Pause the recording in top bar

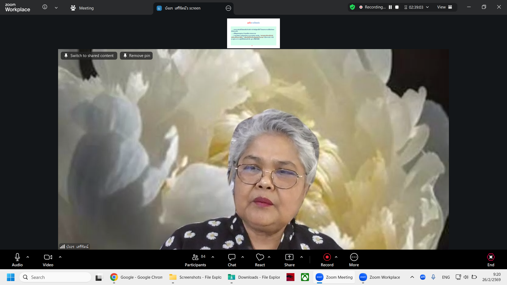click(390, 7)
